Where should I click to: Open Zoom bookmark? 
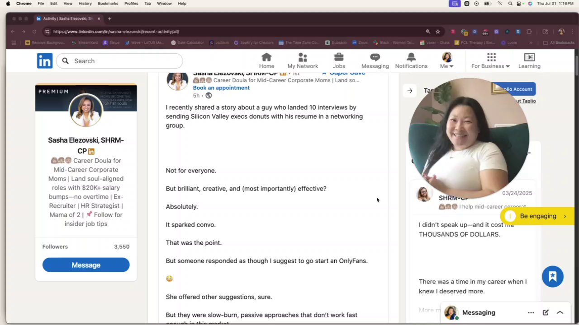coord(360,43)
